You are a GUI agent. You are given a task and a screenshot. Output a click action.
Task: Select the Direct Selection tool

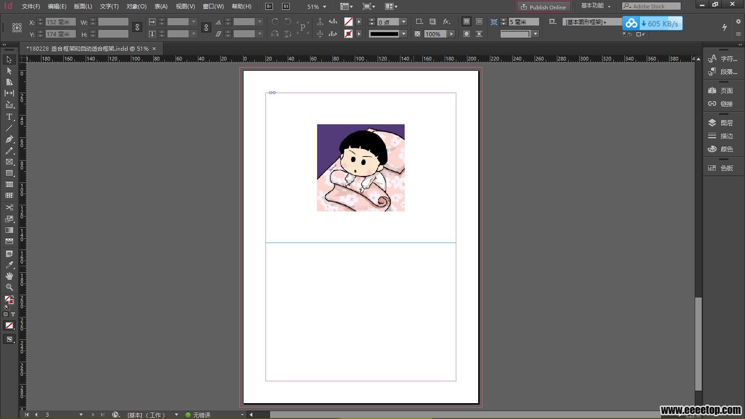pos(9,71)
